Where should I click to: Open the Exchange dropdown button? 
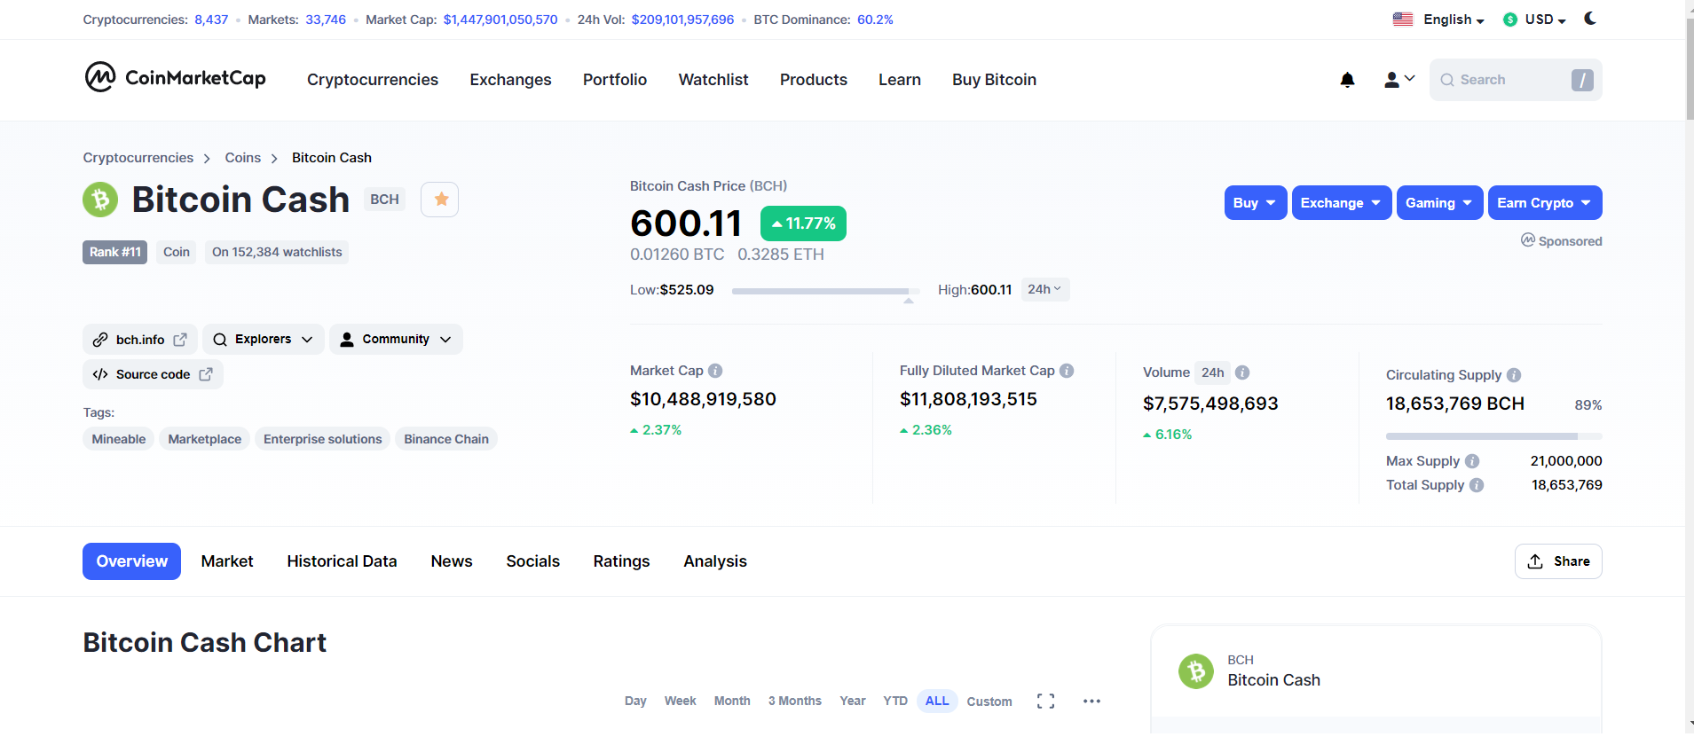pos(1342,203)
